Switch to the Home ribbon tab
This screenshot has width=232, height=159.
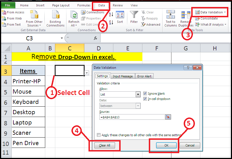[x=24, y=5]
